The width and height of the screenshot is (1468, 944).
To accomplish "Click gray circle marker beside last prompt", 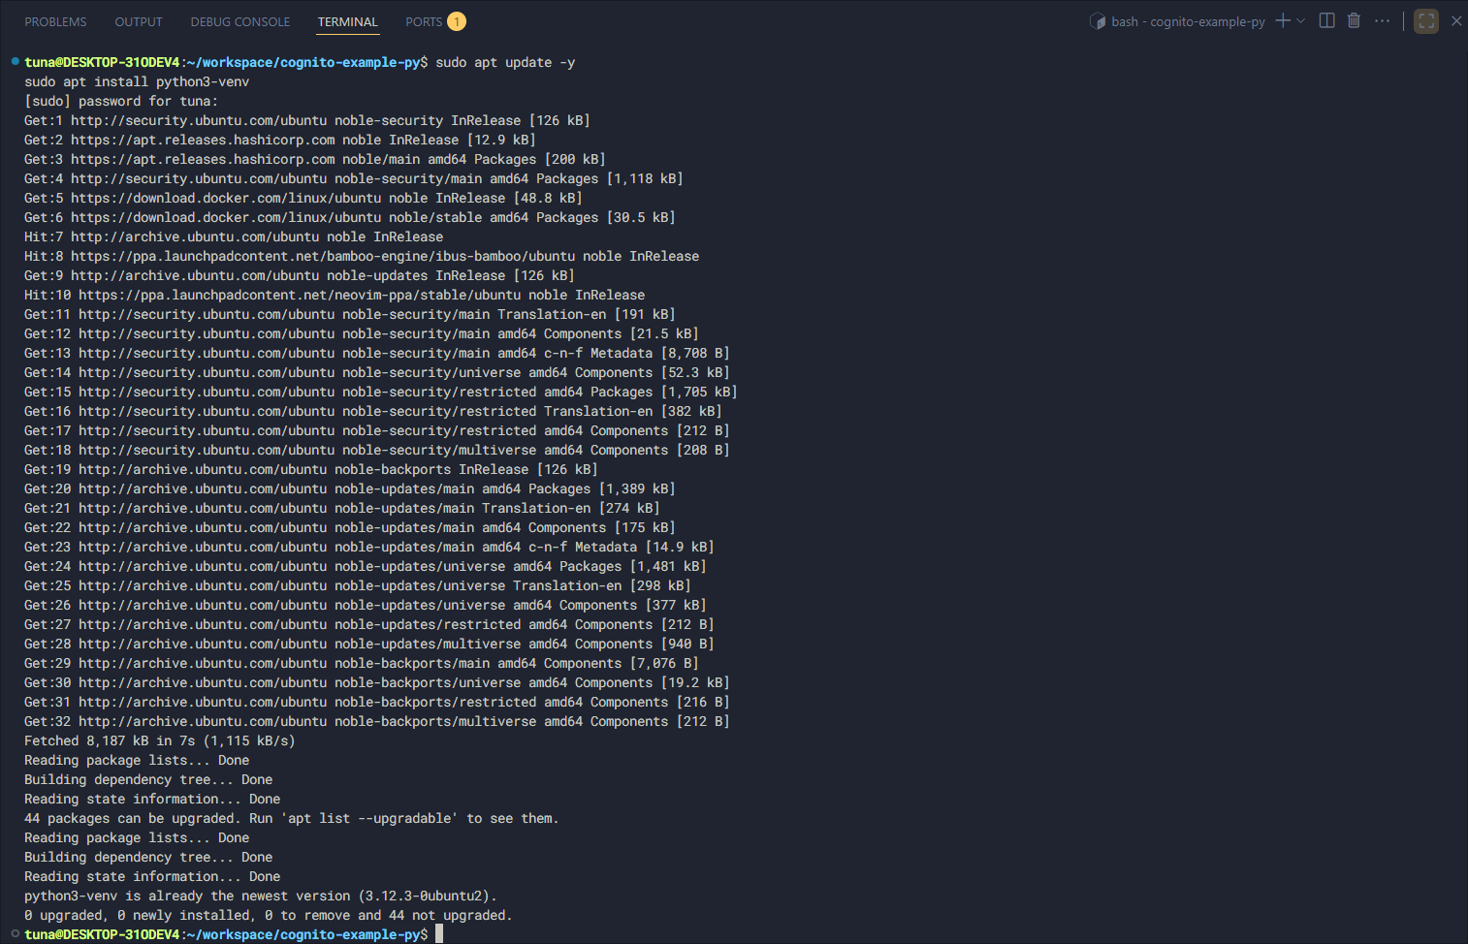I will click(x=15, y=934).
